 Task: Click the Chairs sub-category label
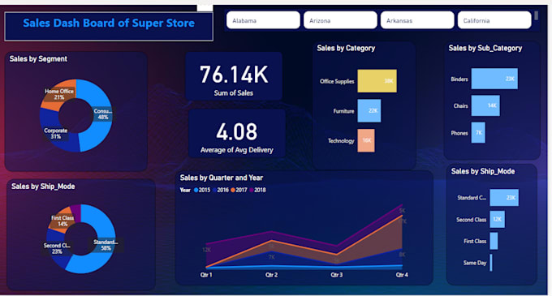(460, 105)
